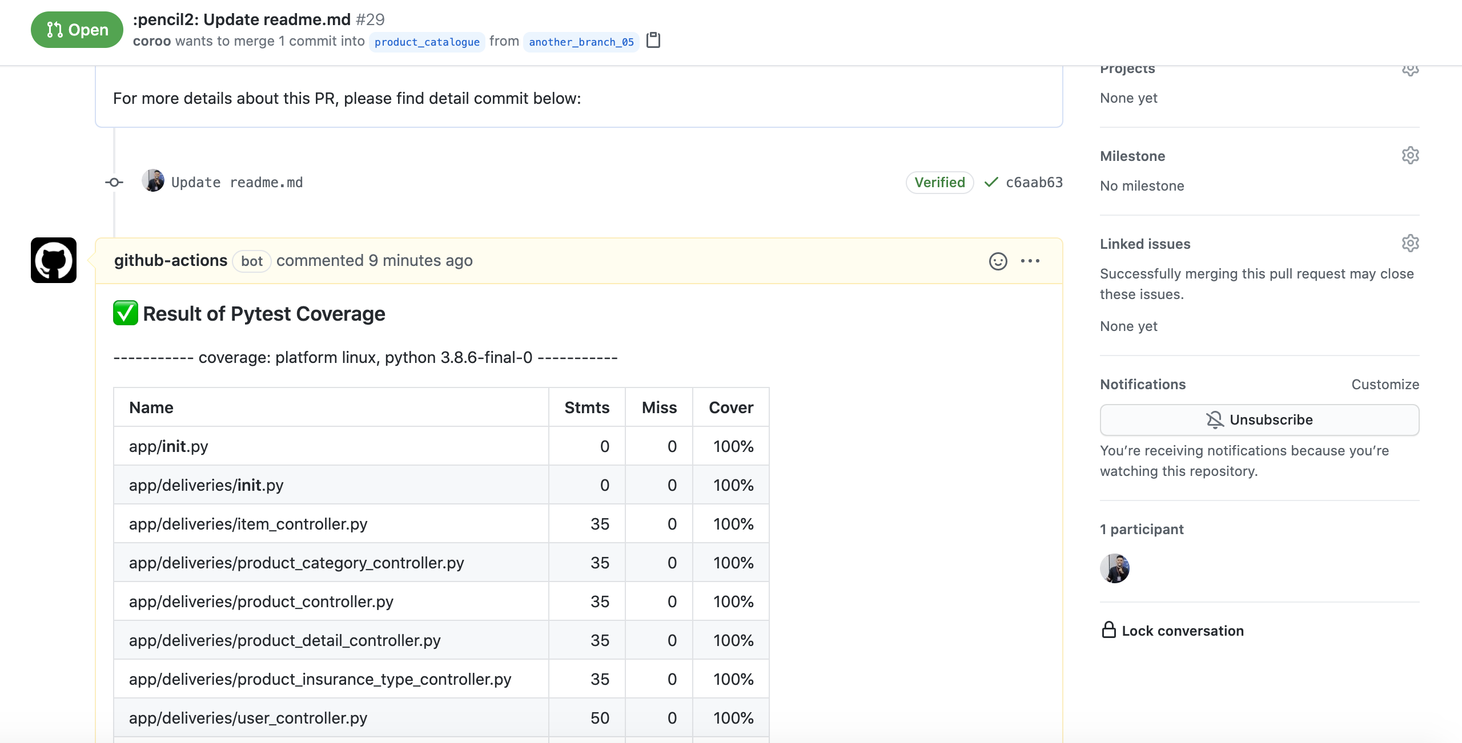The image size is (1462, 743).
Task: Click the 100% cover value for app/init.py
Action: coord(733,446)
